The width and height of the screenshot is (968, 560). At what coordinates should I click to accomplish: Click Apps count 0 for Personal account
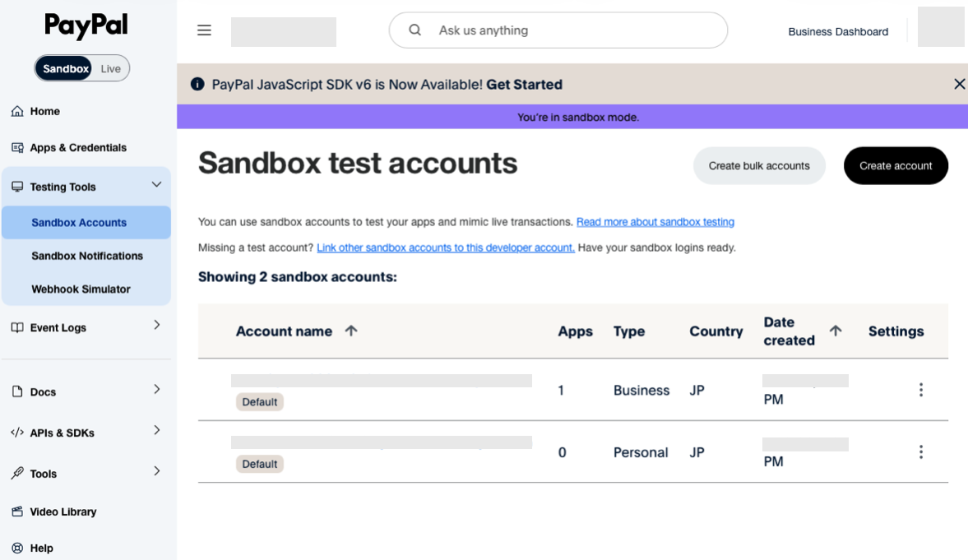(562, 452)
